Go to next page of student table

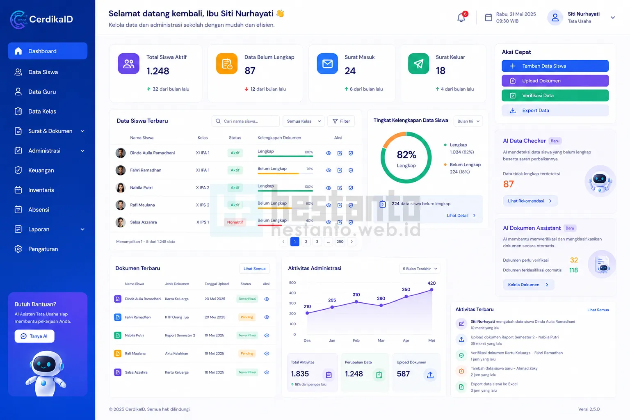tap(352, 242)
